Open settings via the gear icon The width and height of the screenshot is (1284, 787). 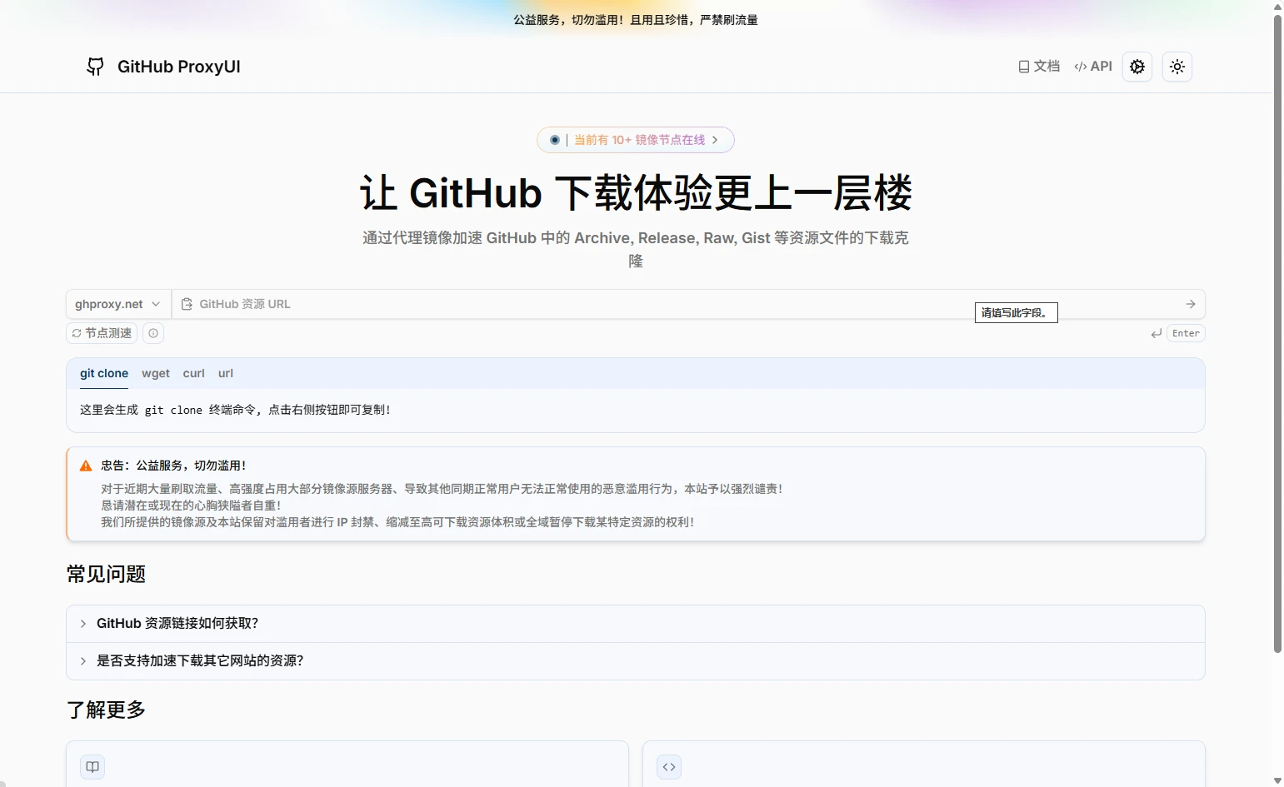coord(1137,67)
